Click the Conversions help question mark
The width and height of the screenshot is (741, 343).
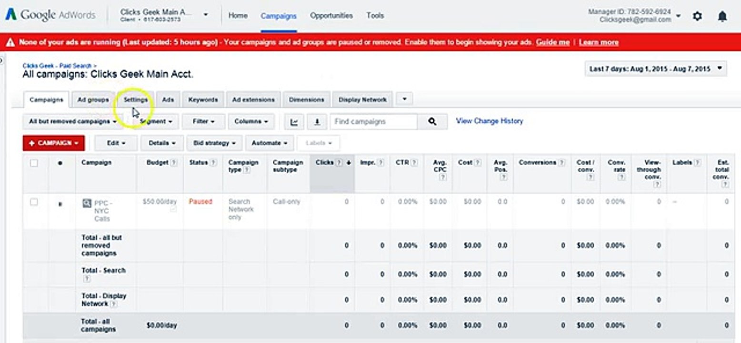point(562,163)
